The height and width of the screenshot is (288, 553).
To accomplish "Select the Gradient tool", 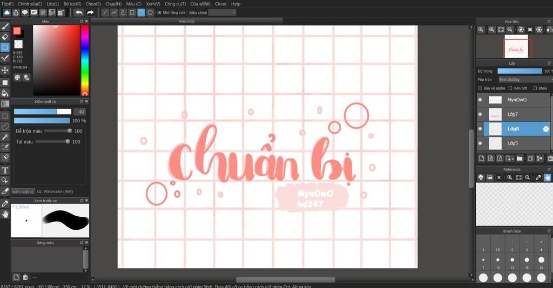I will [5, 104].
